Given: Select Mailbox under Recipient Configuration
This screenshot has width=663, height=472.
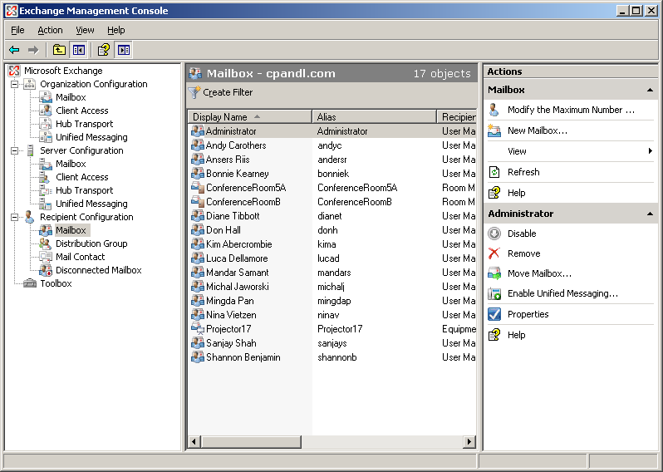Looking at the screenshot, I should point(71,230).
